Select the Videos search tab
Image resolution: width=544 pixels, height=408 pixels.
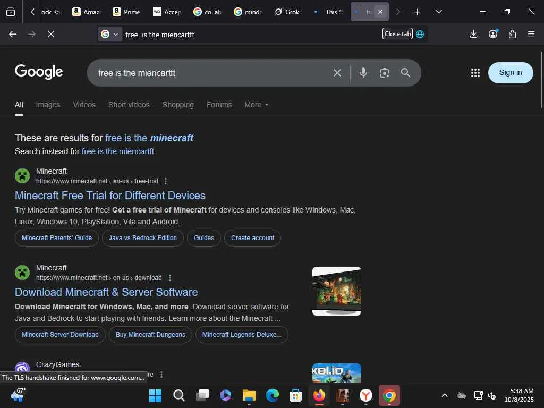(84, 105)
